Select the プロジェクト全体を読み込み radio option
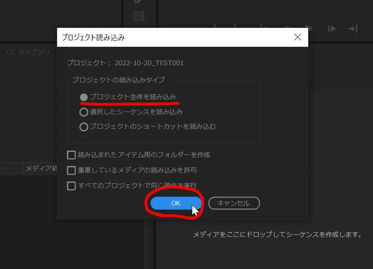Image resolution: width=373 pixels, height=269 pixels. point(84,97)
